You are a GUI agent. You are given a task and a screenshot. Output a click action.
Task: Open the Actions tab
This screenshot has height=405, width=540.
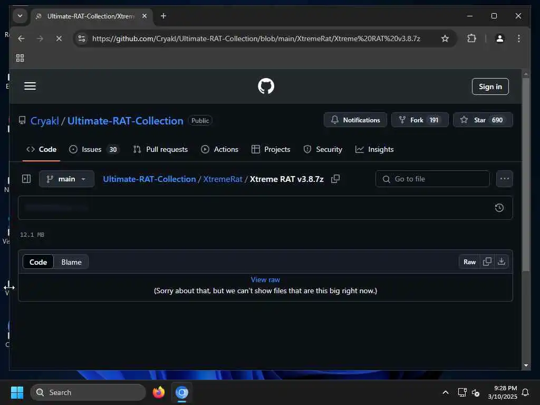pos(220,149)
